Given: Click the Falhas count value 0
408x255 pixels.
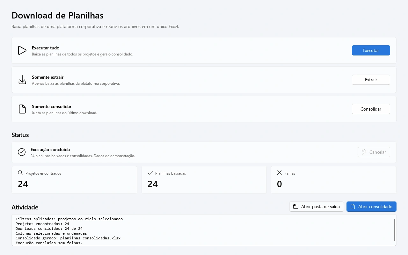Looking at the screenshot, I should 280,184.
